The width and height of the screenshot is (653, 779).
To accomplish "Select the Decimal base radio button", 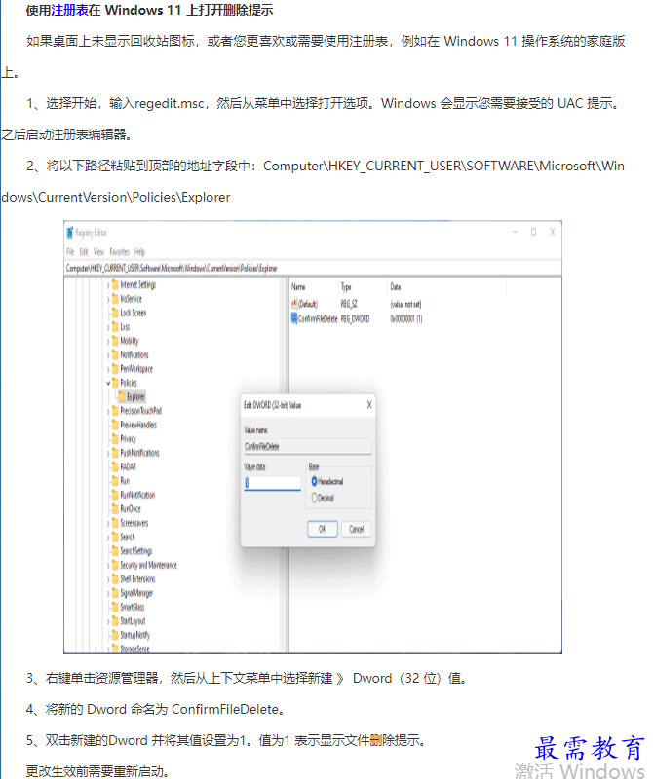I will coord(314,498).
